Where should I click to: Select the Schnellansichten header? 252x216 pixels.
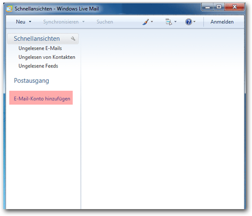42,39
